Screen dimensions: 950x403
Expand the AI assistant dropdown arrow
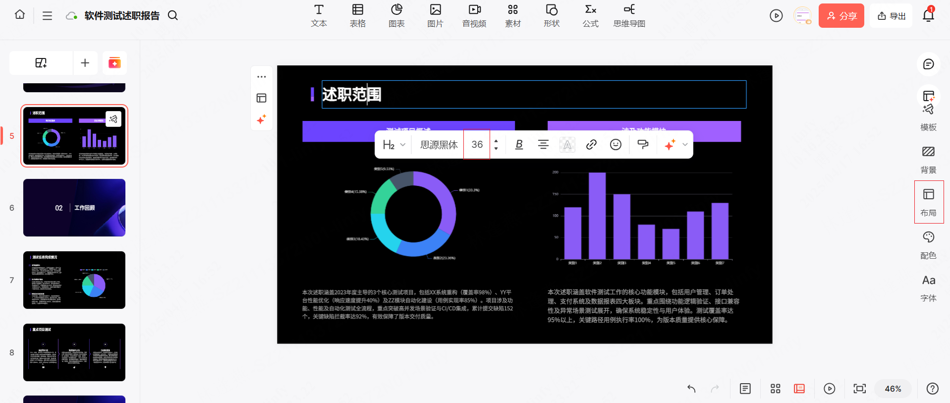tap(685, 145)
